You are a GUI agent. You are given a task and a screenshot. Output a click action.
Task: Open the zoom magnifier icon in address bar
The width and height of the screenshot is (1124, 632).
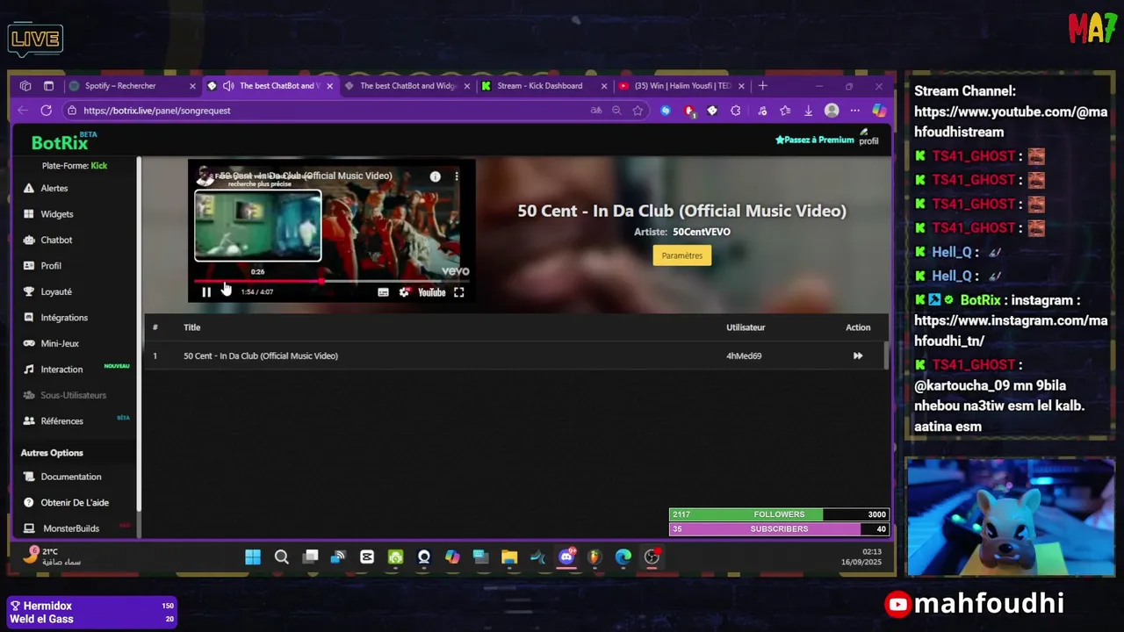coord(616,111)
